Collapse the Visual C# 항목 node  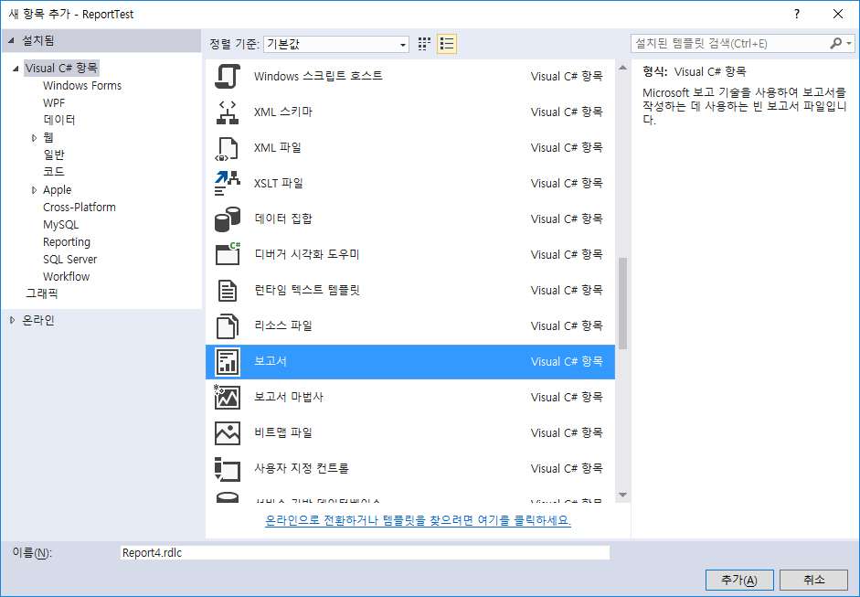tap(16, 69)
